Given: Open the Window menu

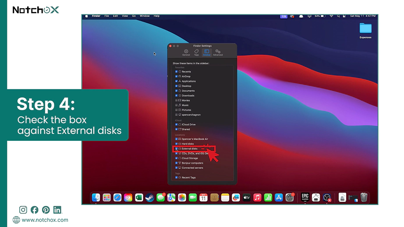Looking at the screenshot, I should coord(145,16).
